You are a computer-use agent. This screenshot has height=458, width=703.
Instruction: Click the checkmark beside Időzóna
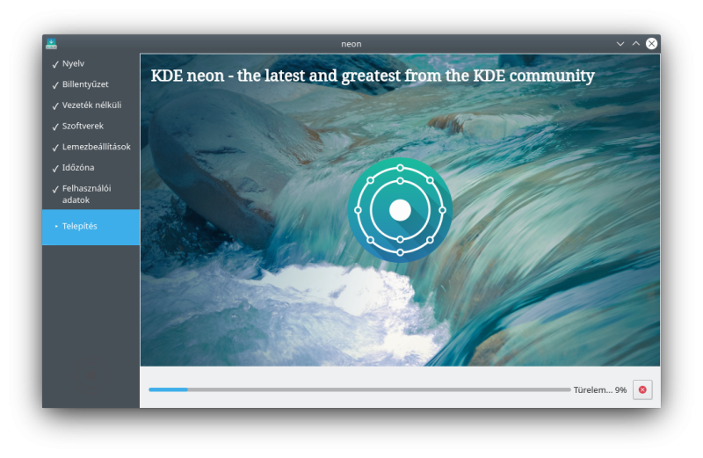tap(55, 168)
